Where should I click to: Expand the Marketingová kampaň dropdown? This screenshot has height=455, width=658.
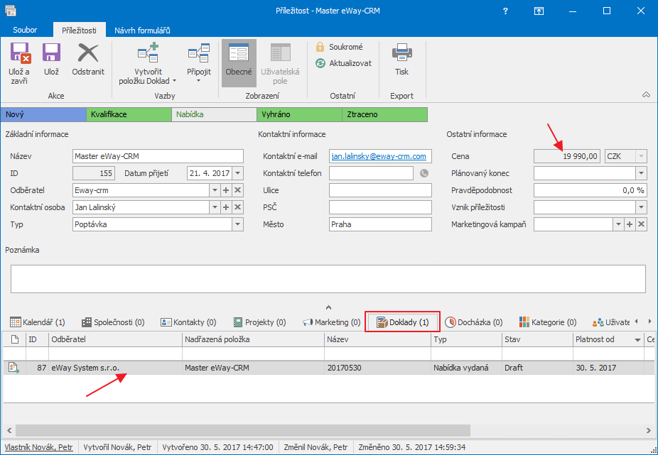[618, 224]
